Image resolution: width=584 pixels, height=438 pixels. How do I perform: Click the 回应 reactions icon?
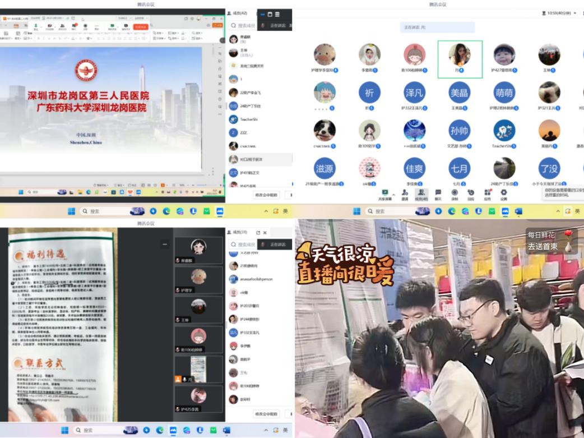coord(471,193)
